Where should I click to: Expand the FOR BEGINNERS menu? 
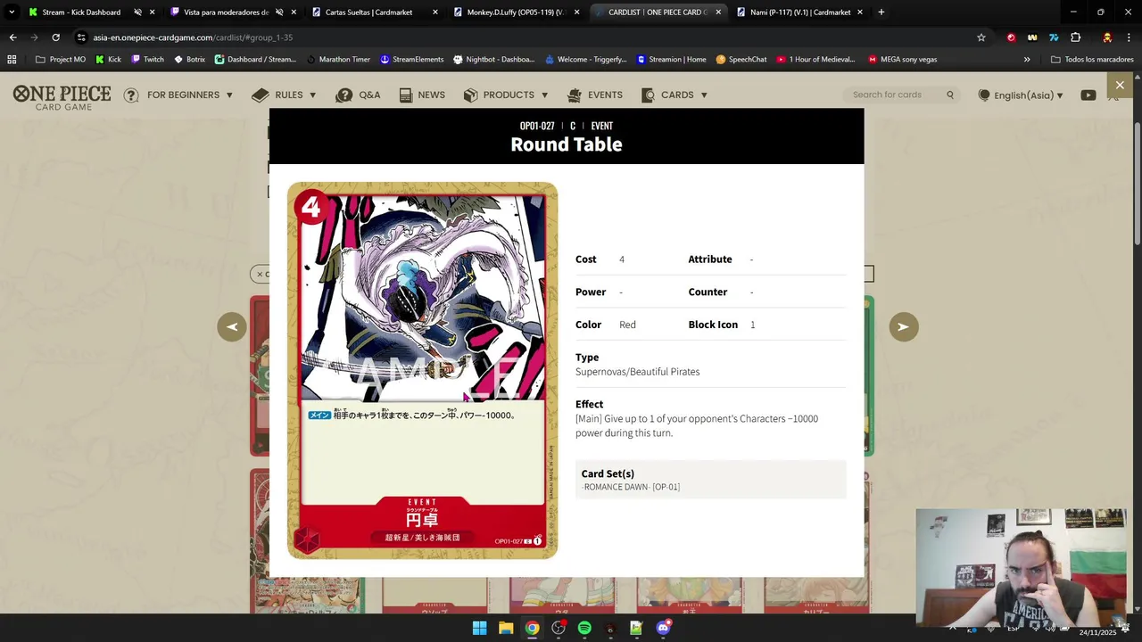pyautogui.click(x=178, y=95)
